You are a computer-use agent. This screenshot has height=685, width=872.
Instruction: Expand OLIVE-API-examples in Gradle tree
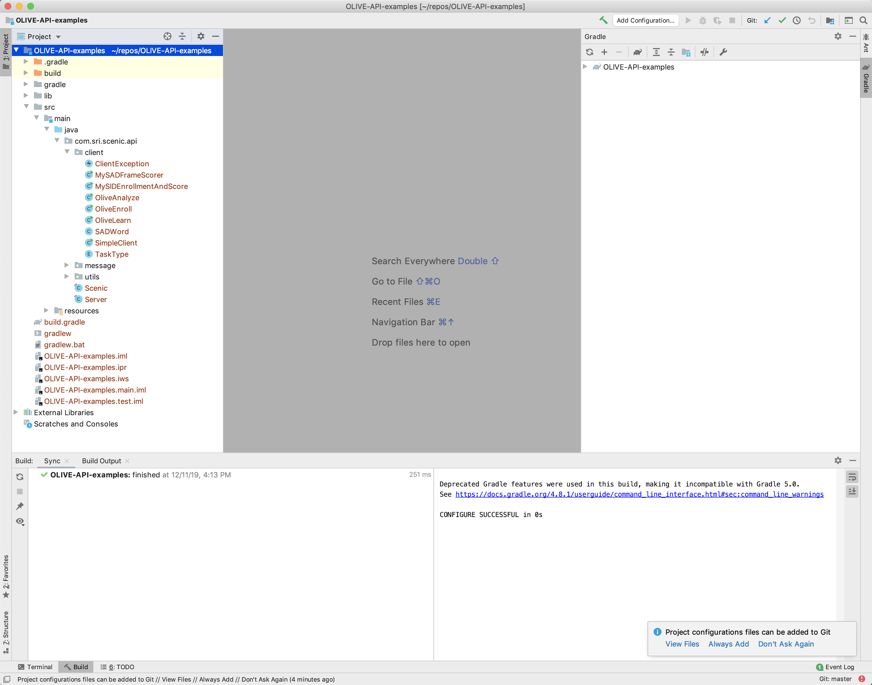click(x=585, y=67)
